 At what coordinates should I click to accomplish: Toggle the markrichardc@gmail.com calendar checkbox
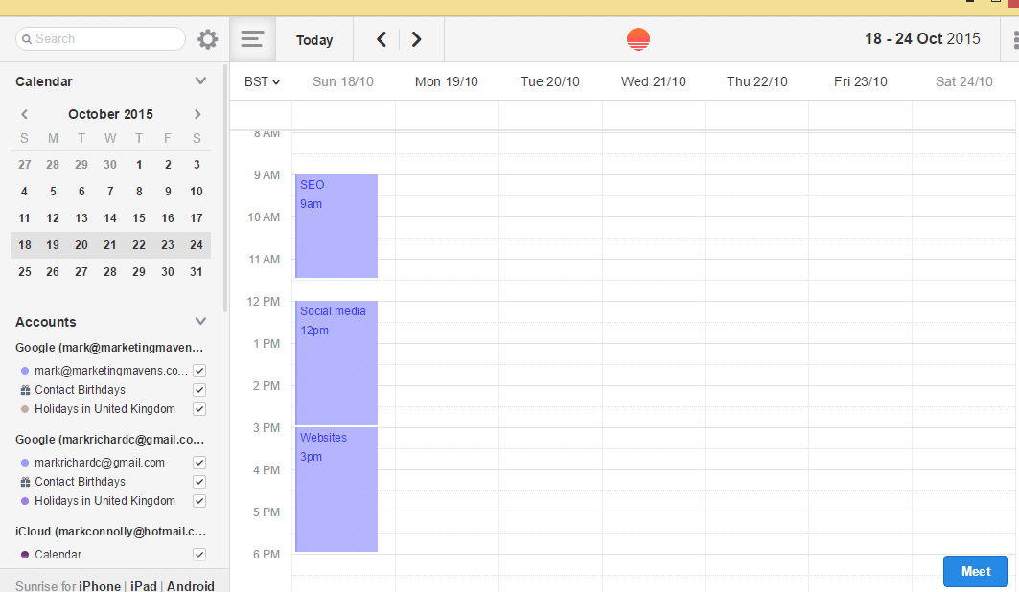point(199,463)
